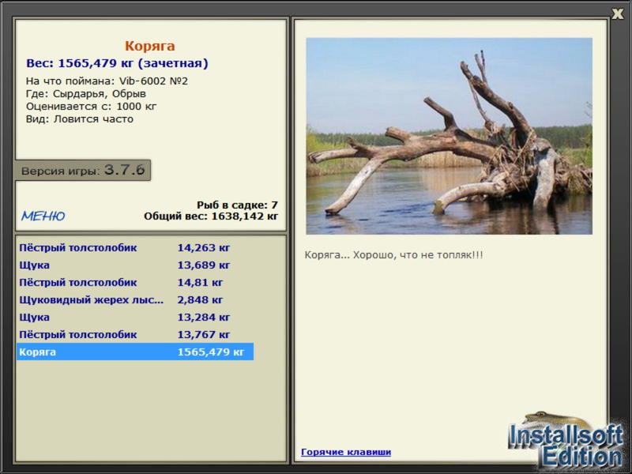Click the driftwood snag photo

(x=449, y=136)
